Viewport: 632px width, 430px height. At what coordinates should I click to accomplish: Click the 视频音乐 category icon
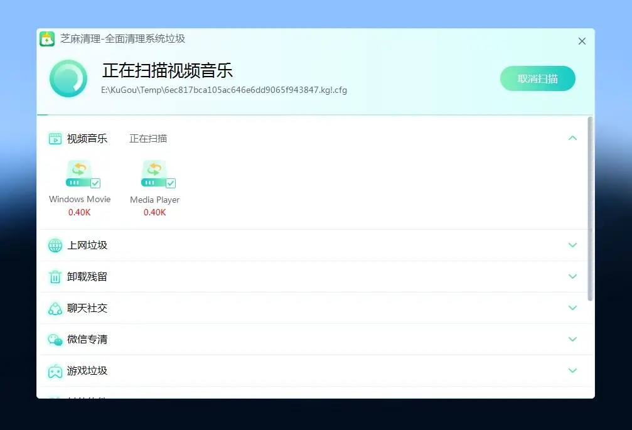coord(55,139)
